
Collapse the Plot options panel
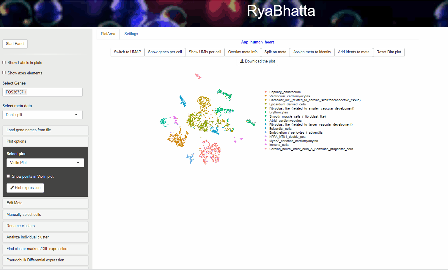[45, 141]
